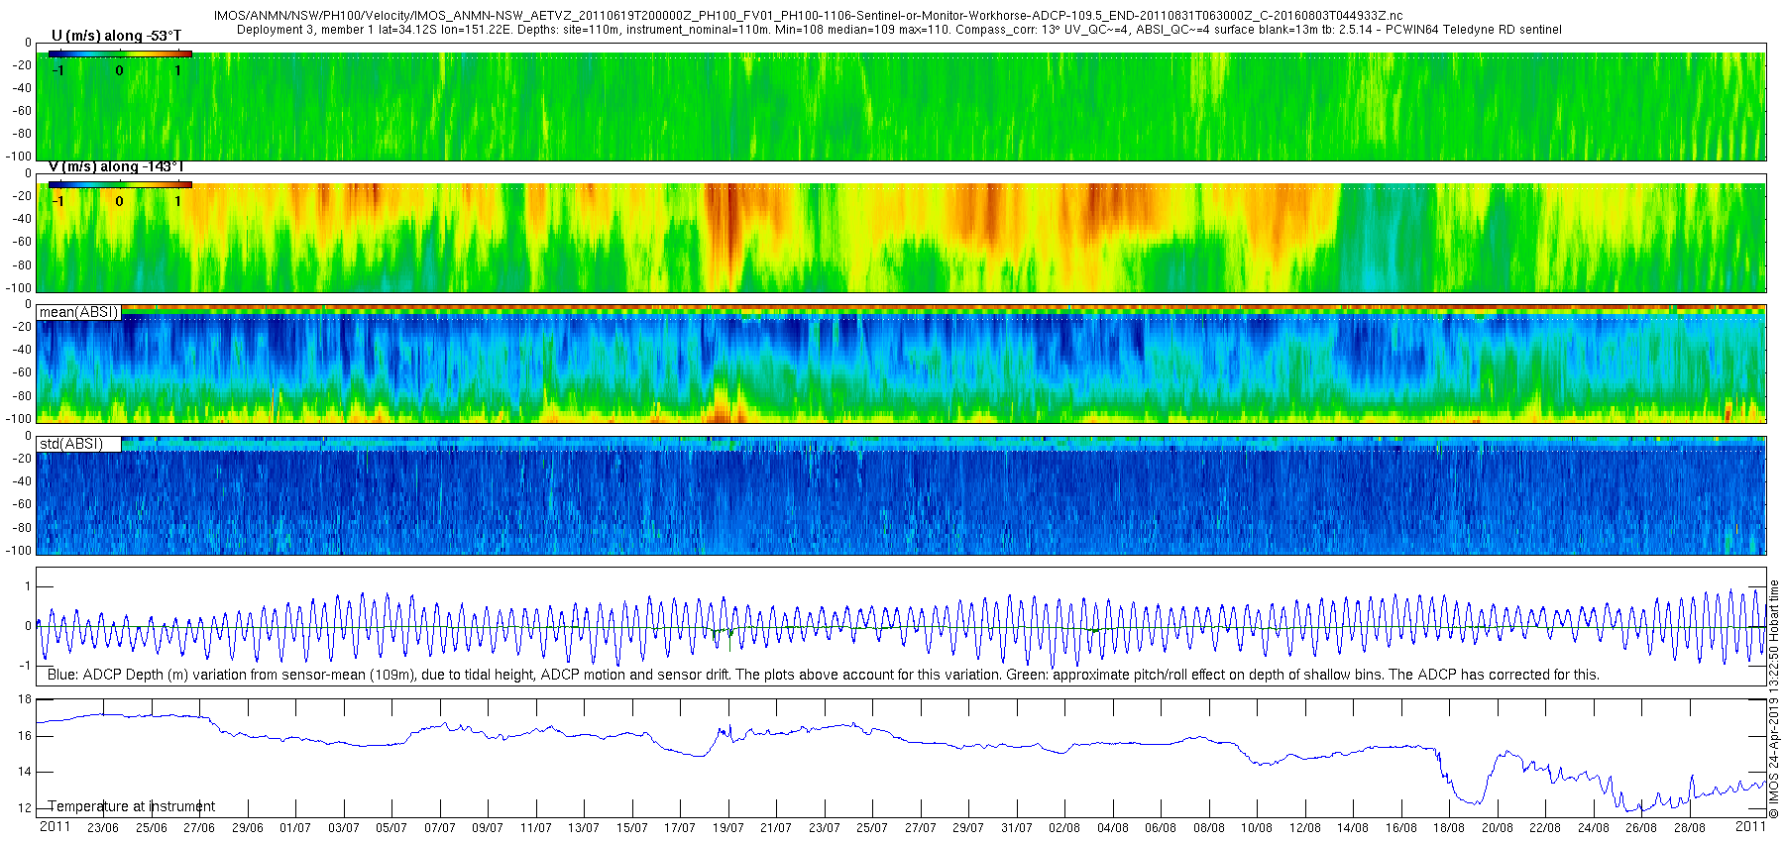This screenshot has width=1784, height=842.
Task: Click the 'Temperature at instrument' label
Action: [132, 806]
